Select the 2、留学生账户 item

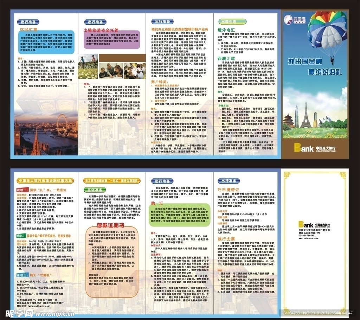point(159,101)
